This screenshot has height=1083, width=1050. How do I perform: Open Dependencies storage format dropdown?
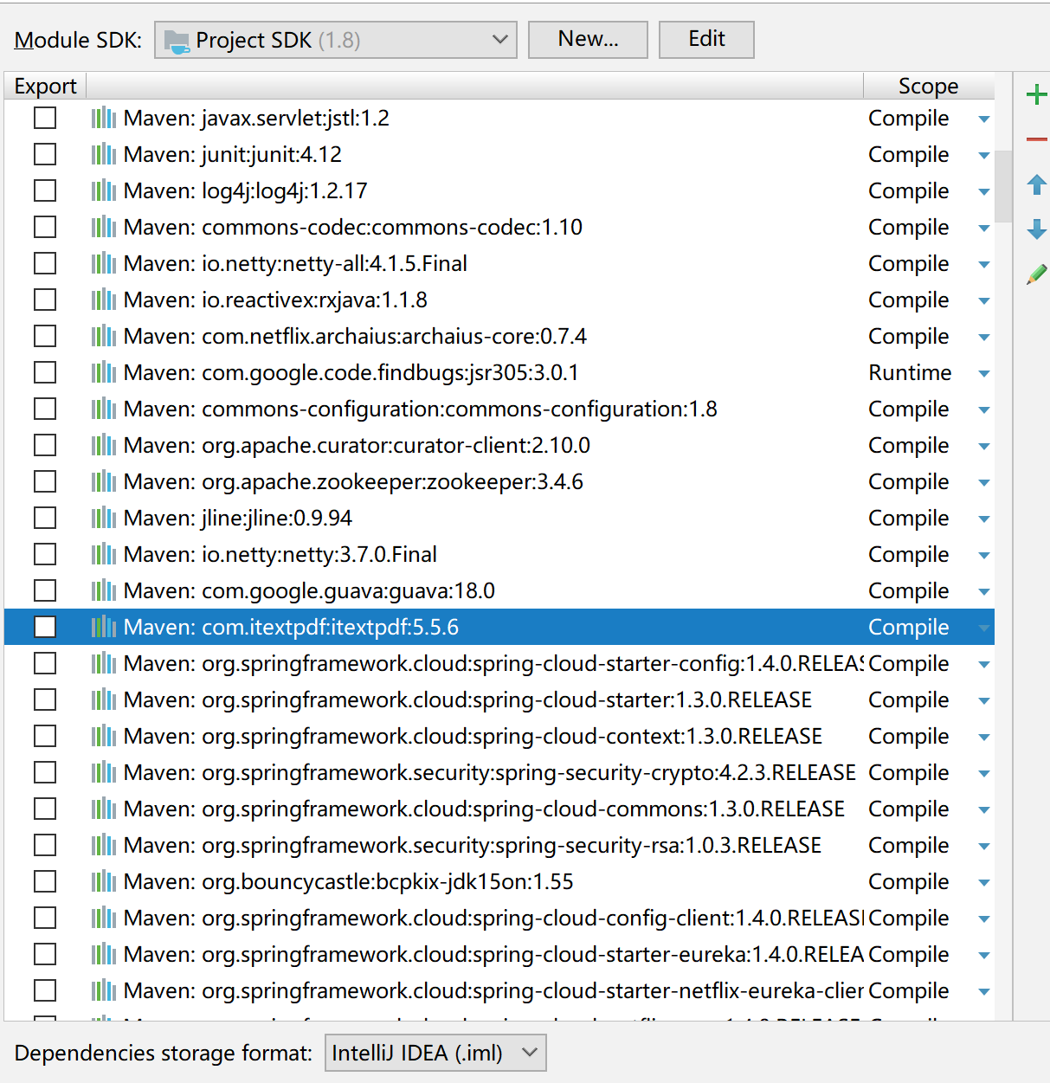click(x=435, y=1053)
